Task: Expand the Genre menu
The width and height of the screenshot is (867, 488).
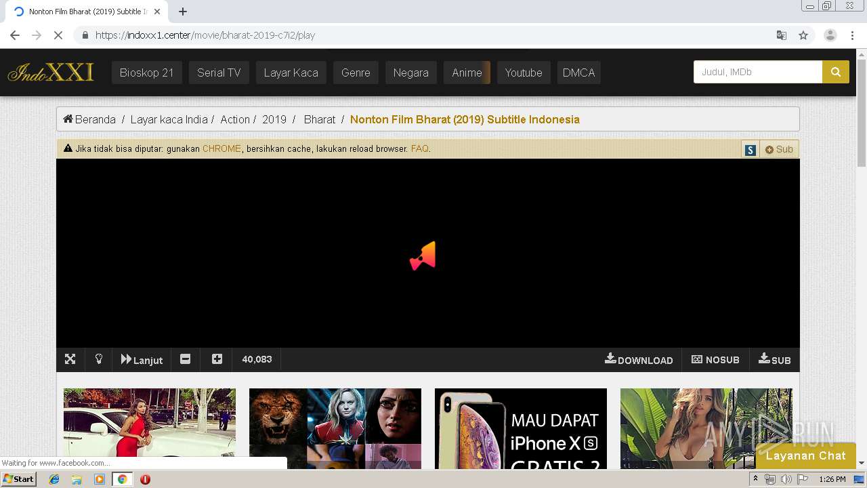Action: 356,73
